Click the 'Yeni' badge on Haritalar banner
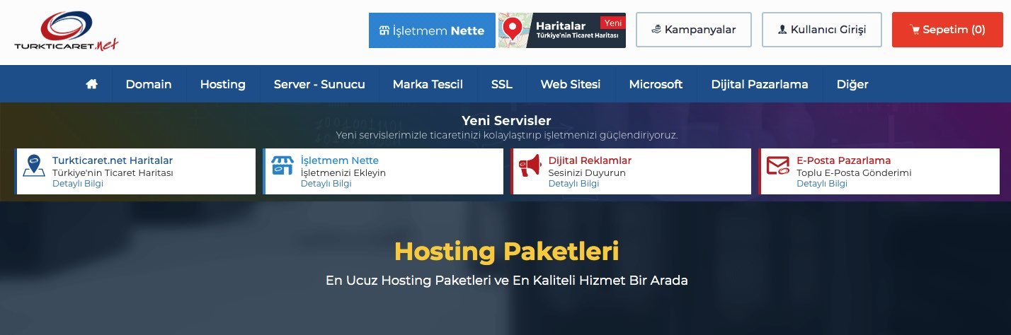The image size is (1011, 335). [612, 23]
